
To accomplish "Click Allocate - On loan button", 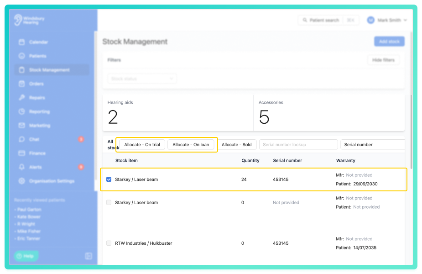I will (x=191, y=144).
